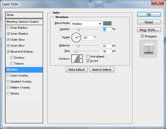Click the New Style... button
166x129 pixels.
149,30
